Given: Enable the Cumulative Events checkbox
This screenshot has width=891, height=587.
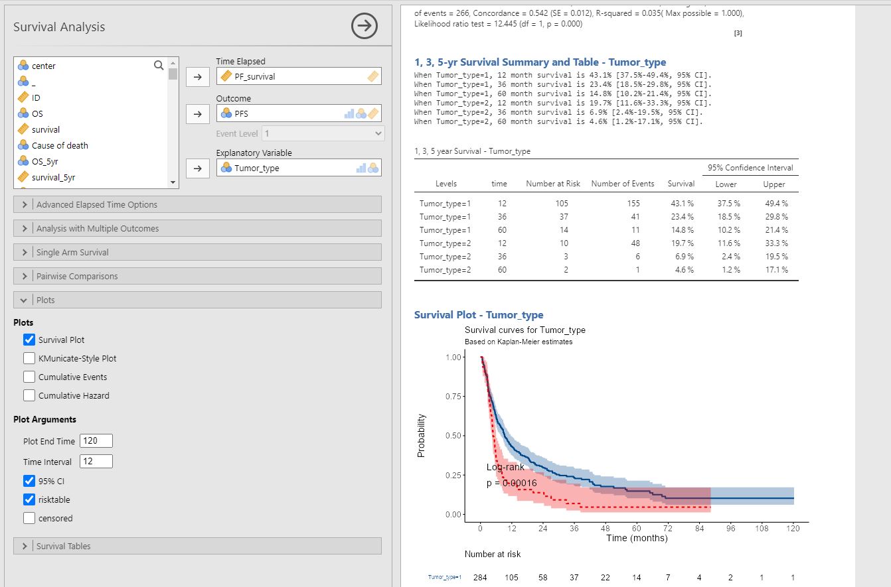Looking at the screenshot, I should coord(29,377).
